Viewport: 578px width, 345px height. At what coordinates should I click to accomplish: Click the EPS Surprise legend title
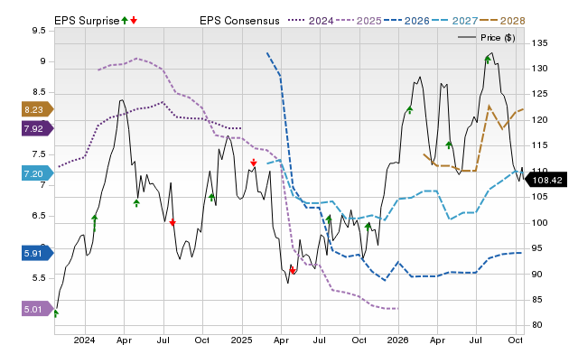(87, 21)
